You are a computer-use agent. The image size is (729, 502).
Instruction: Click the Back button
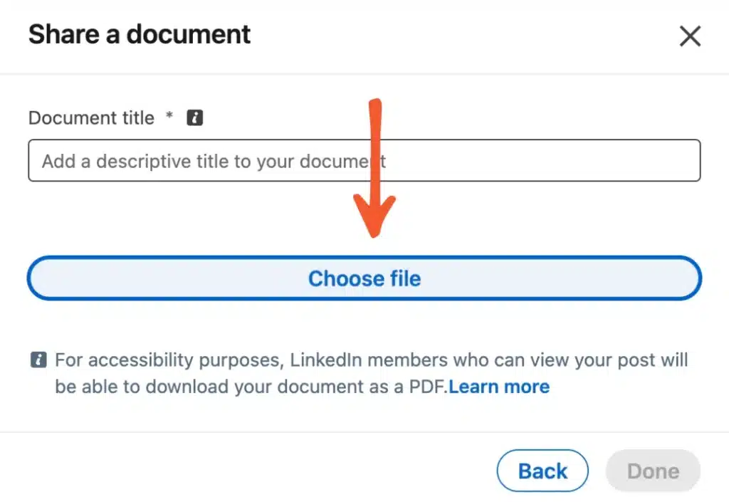tap(542, 471)
